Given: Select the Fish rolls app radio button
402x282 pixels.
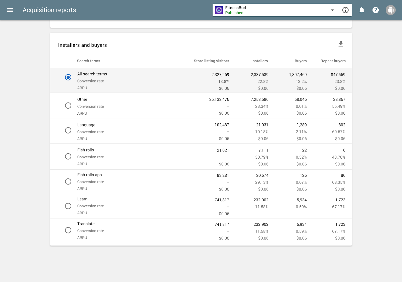Looking at the screenshot, I should click(68, 181).
